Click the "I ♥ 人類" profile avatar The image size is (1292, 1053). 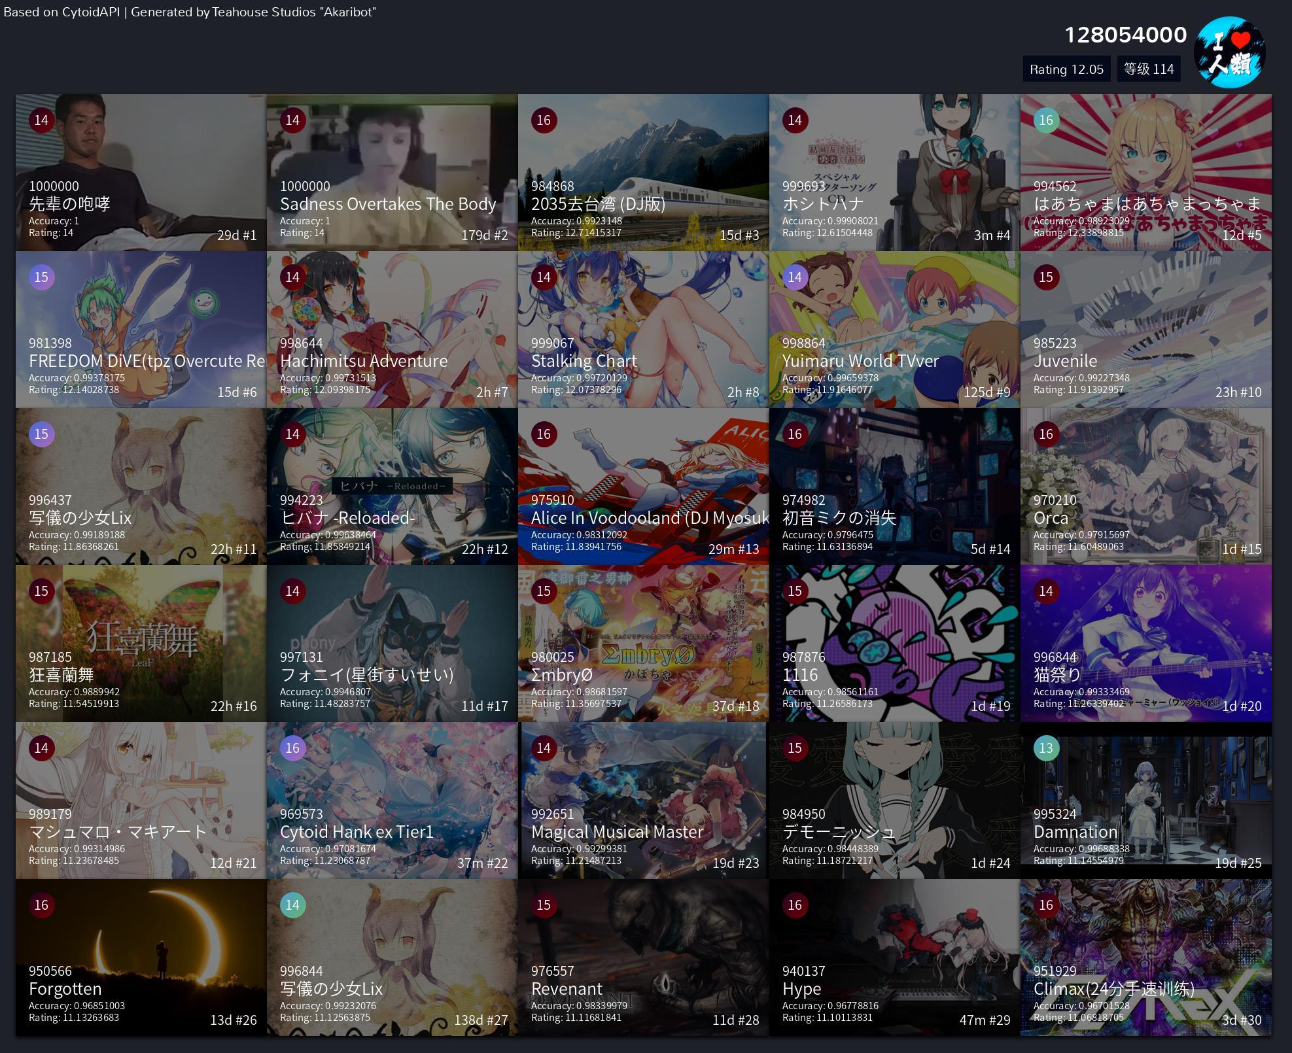pyautogui.click(x=1229, y=52)
